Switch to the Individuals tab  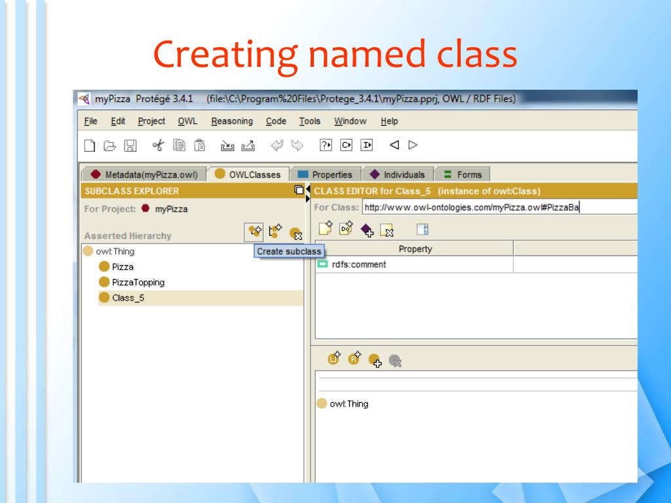[x=398, y=174]
